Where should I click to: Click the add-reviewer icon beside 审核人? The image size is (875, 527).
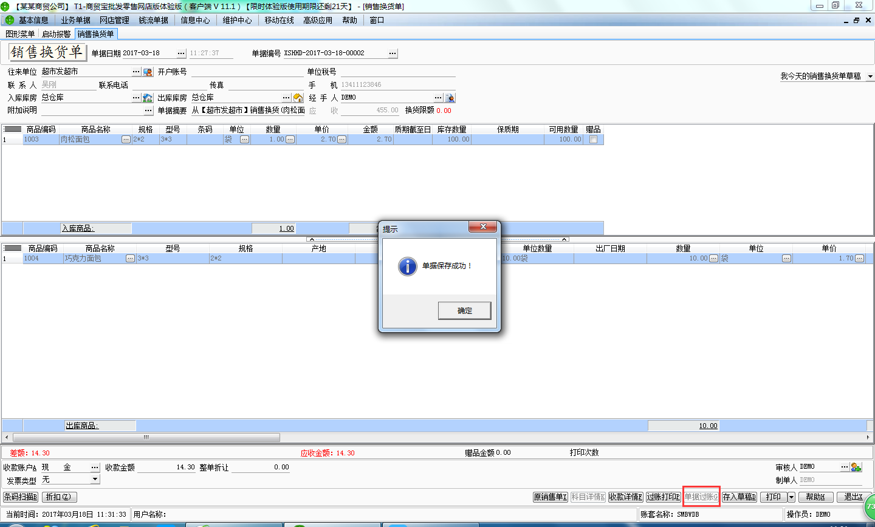[x=856, y=467]
